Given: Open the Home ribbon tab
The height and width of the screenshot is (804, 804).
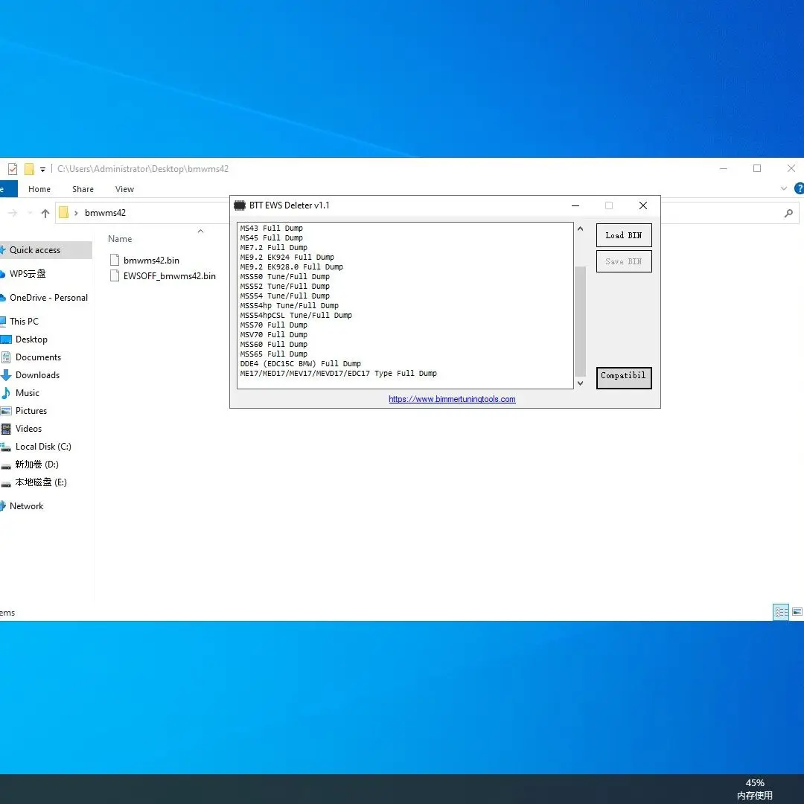Looking at the screenshot, I should tap(39, 189).
